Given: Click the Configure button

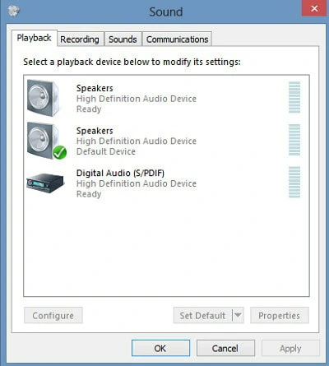Looking at the screenshot, I should pyautogui.click(x=53, y=315).
